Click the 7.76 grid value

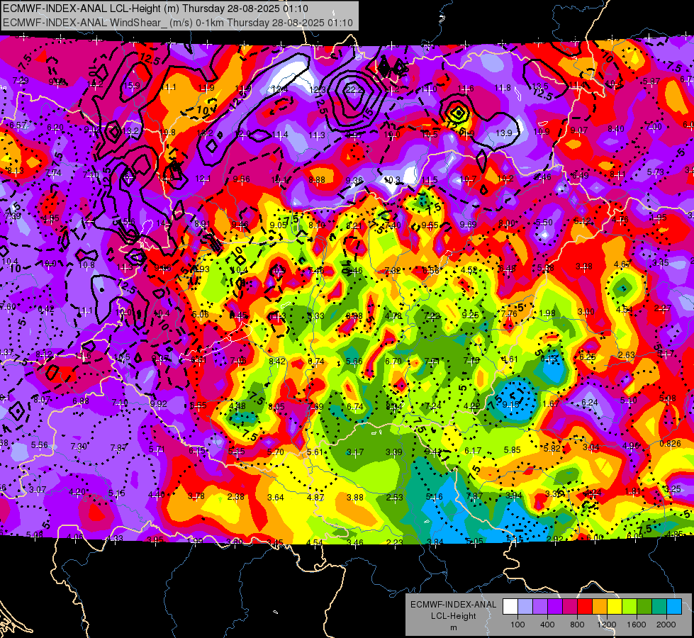tap(509, 314)
